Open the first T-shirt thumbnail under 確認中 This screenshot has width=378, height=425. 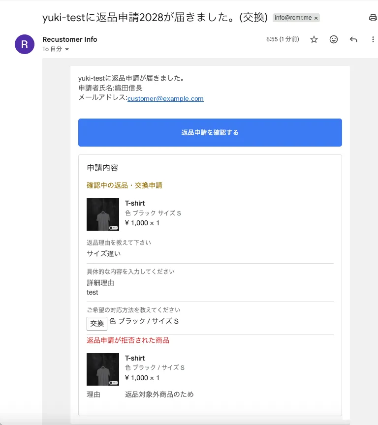tap(103, 214)
